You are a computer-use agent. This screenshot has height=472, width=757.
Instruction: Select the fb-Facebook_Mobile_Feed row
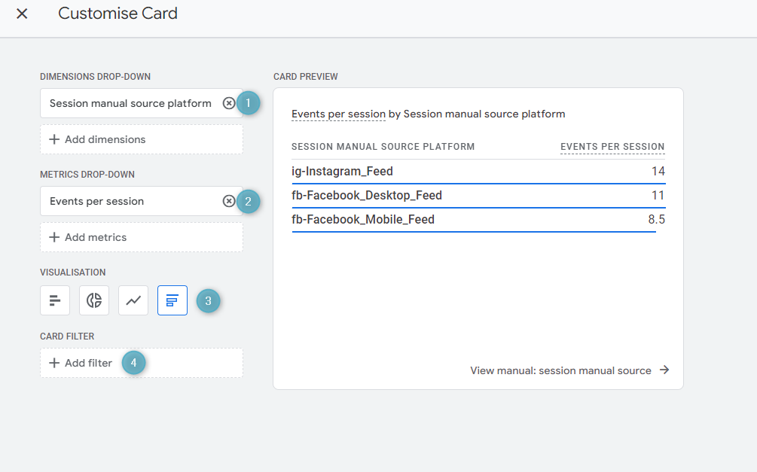pyautogui.click(x=478, y=220)
